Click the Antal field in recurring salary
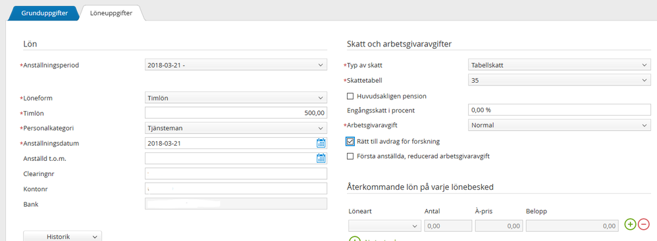Screen dimensions: 657x241 pos(448,226)
